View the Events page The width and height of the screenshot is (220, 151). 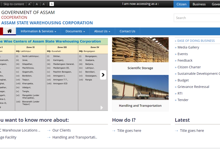point(183,54)
